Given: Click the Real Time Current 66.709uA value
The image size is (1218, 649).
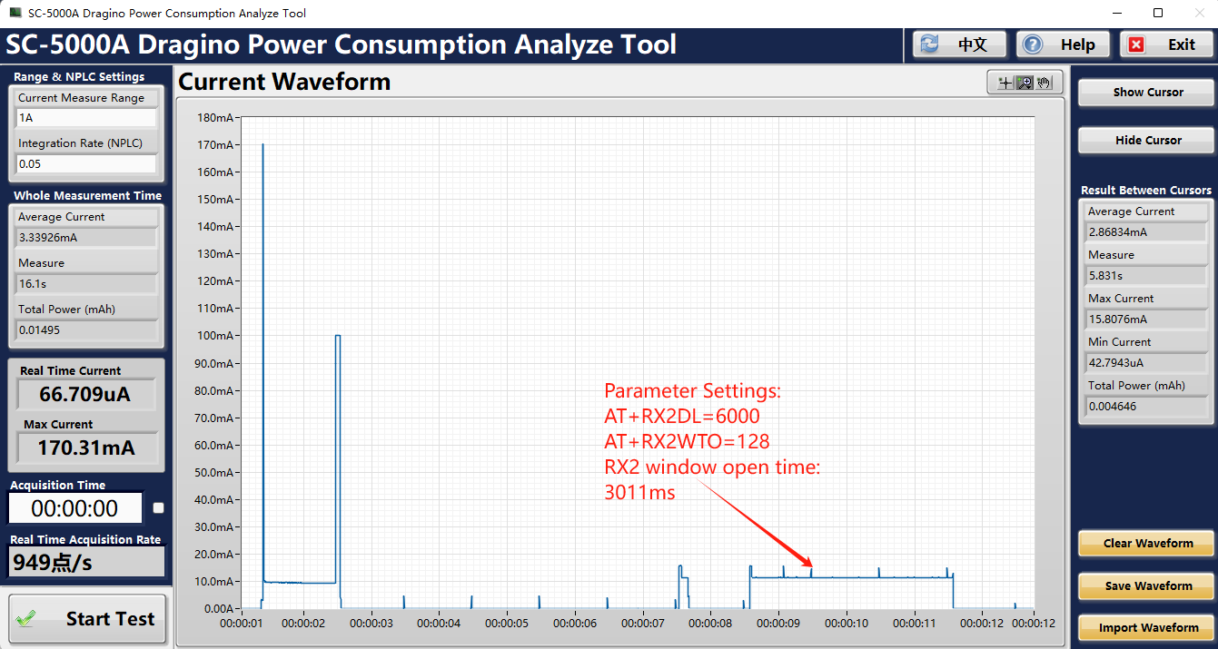Looking at the screenshot, I should point(86,395).
